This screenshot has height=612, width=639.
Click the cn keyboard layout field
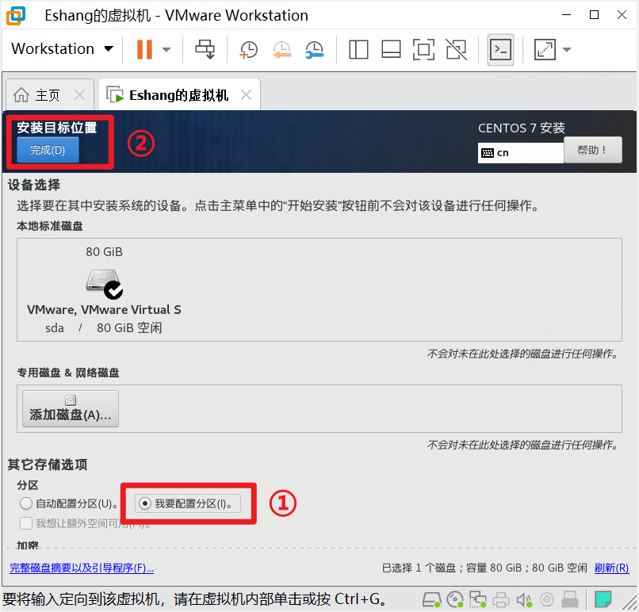[520, 153]
